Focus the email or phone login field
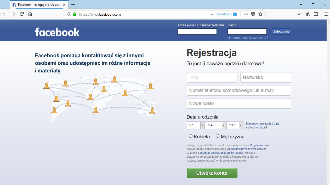330x185 pixels. pos(197,32)
